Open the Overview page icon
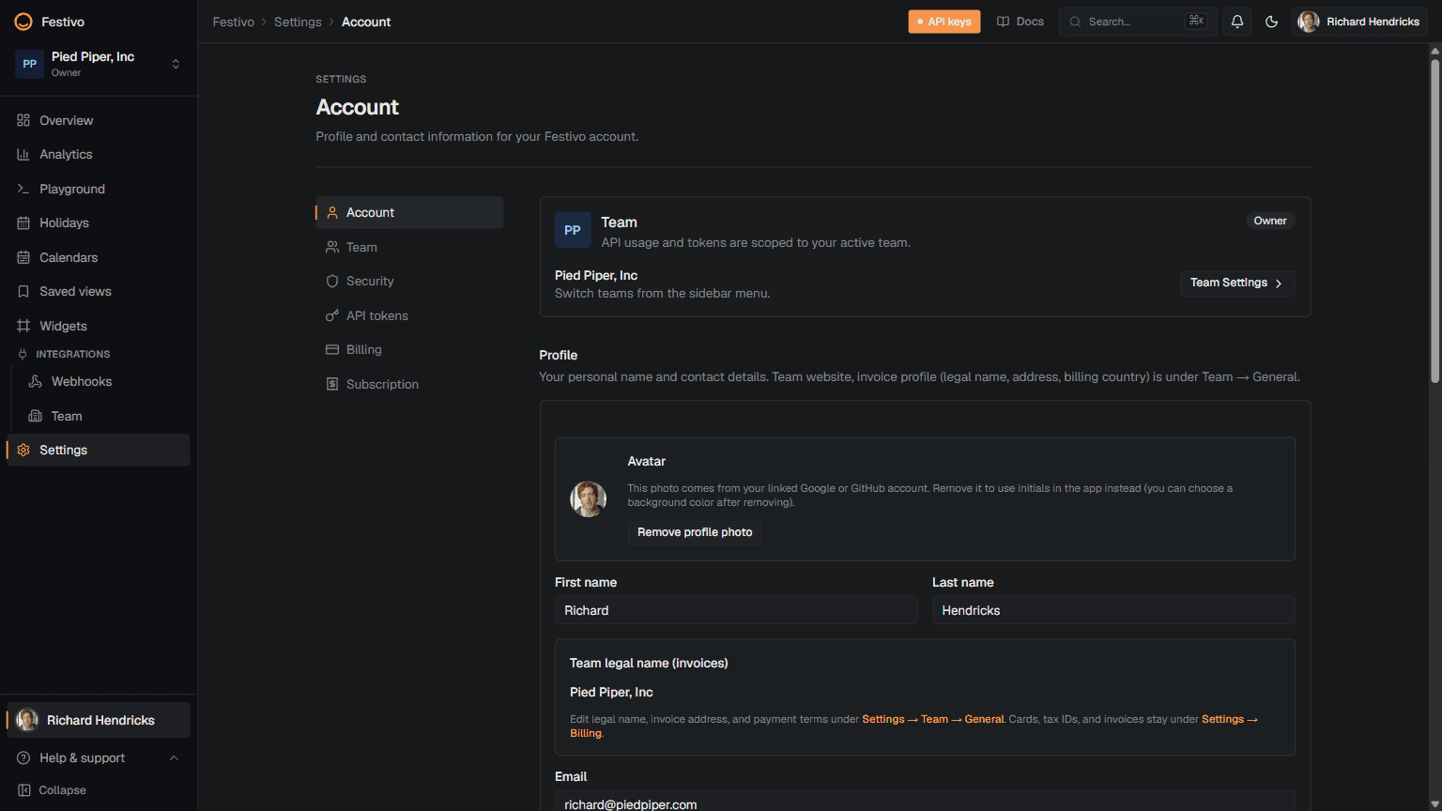This screenshot has width=1442, height=811. pyautogui.click(x=23, y=120)
